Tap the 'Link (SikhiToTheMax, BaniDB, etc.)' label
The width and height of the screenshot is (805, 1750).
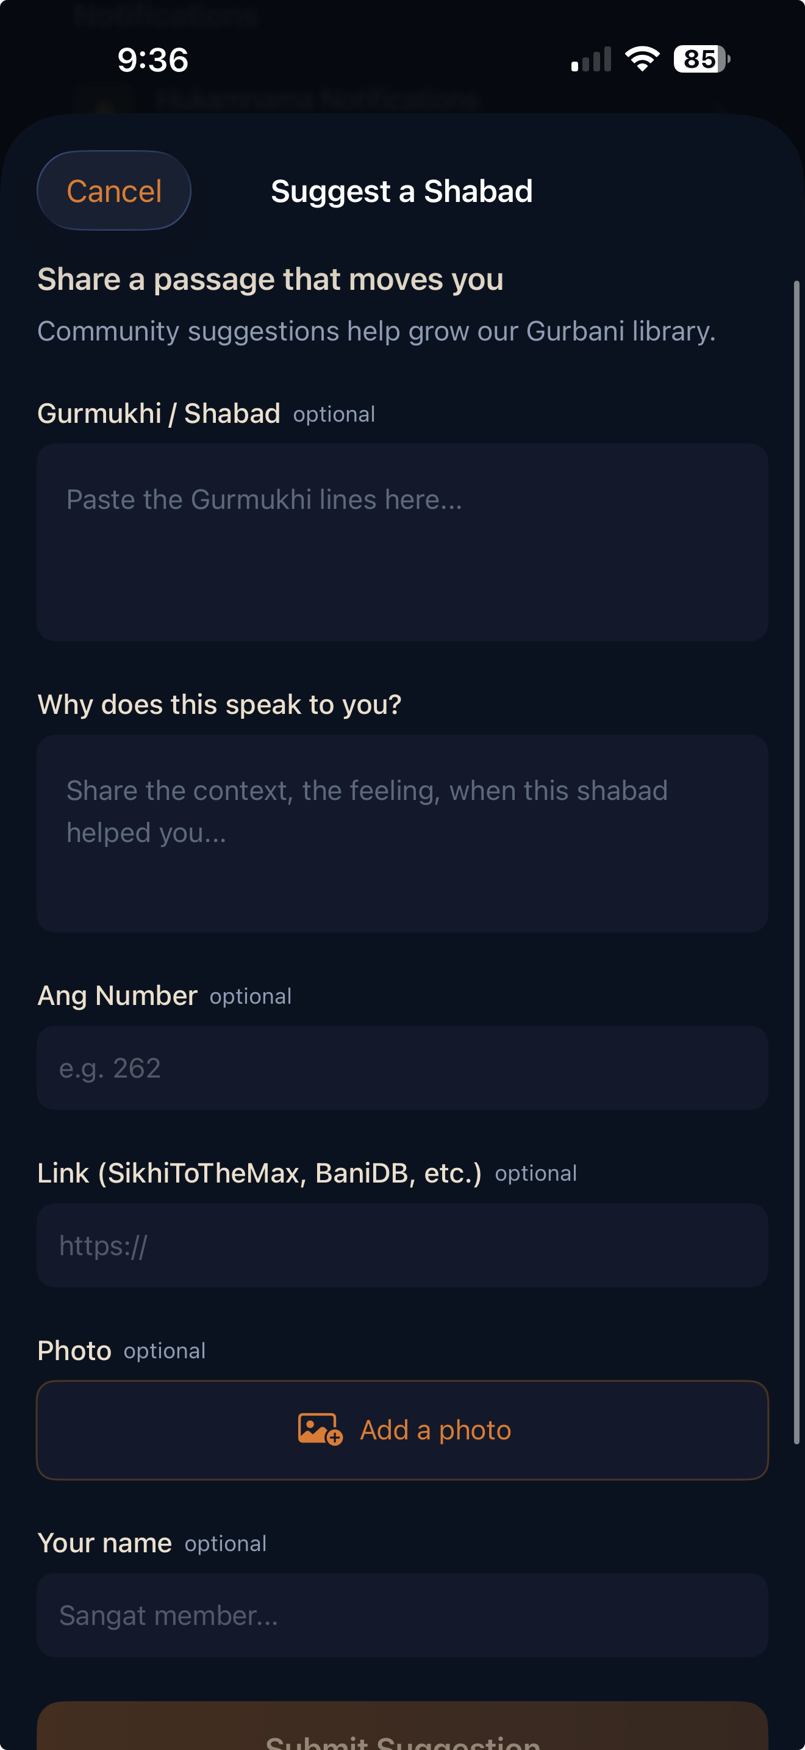point(260,1173)
